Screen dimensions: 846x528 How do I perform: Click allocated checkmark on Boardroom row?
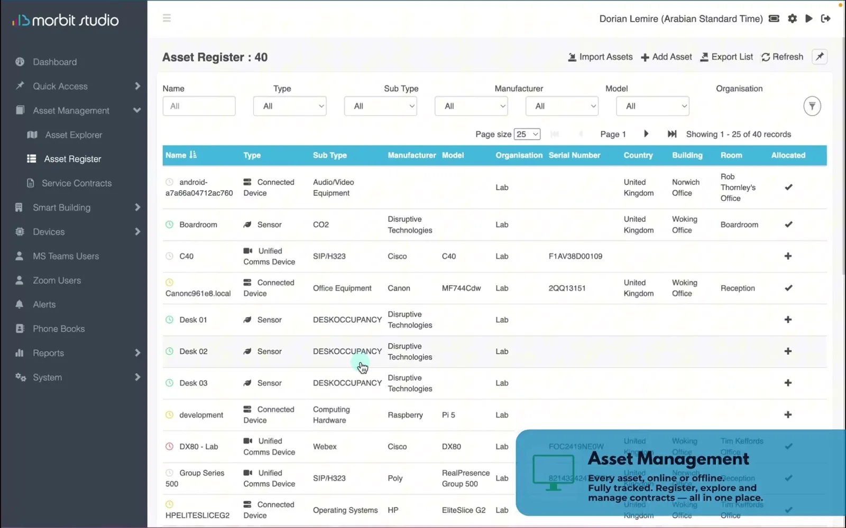point(788,224)
